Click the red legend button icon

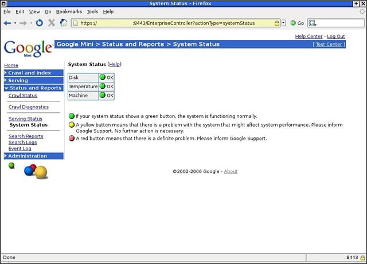point(72,138)
